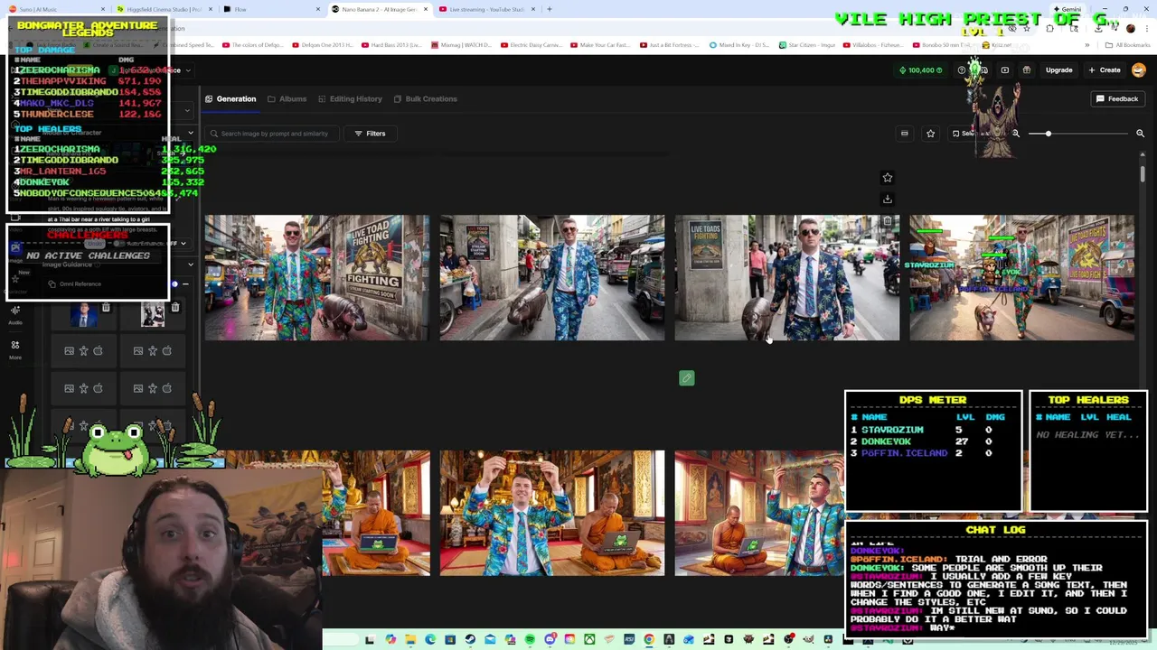Open the Editing History tab
The image size is (1157, 650).
coord(350,98)
